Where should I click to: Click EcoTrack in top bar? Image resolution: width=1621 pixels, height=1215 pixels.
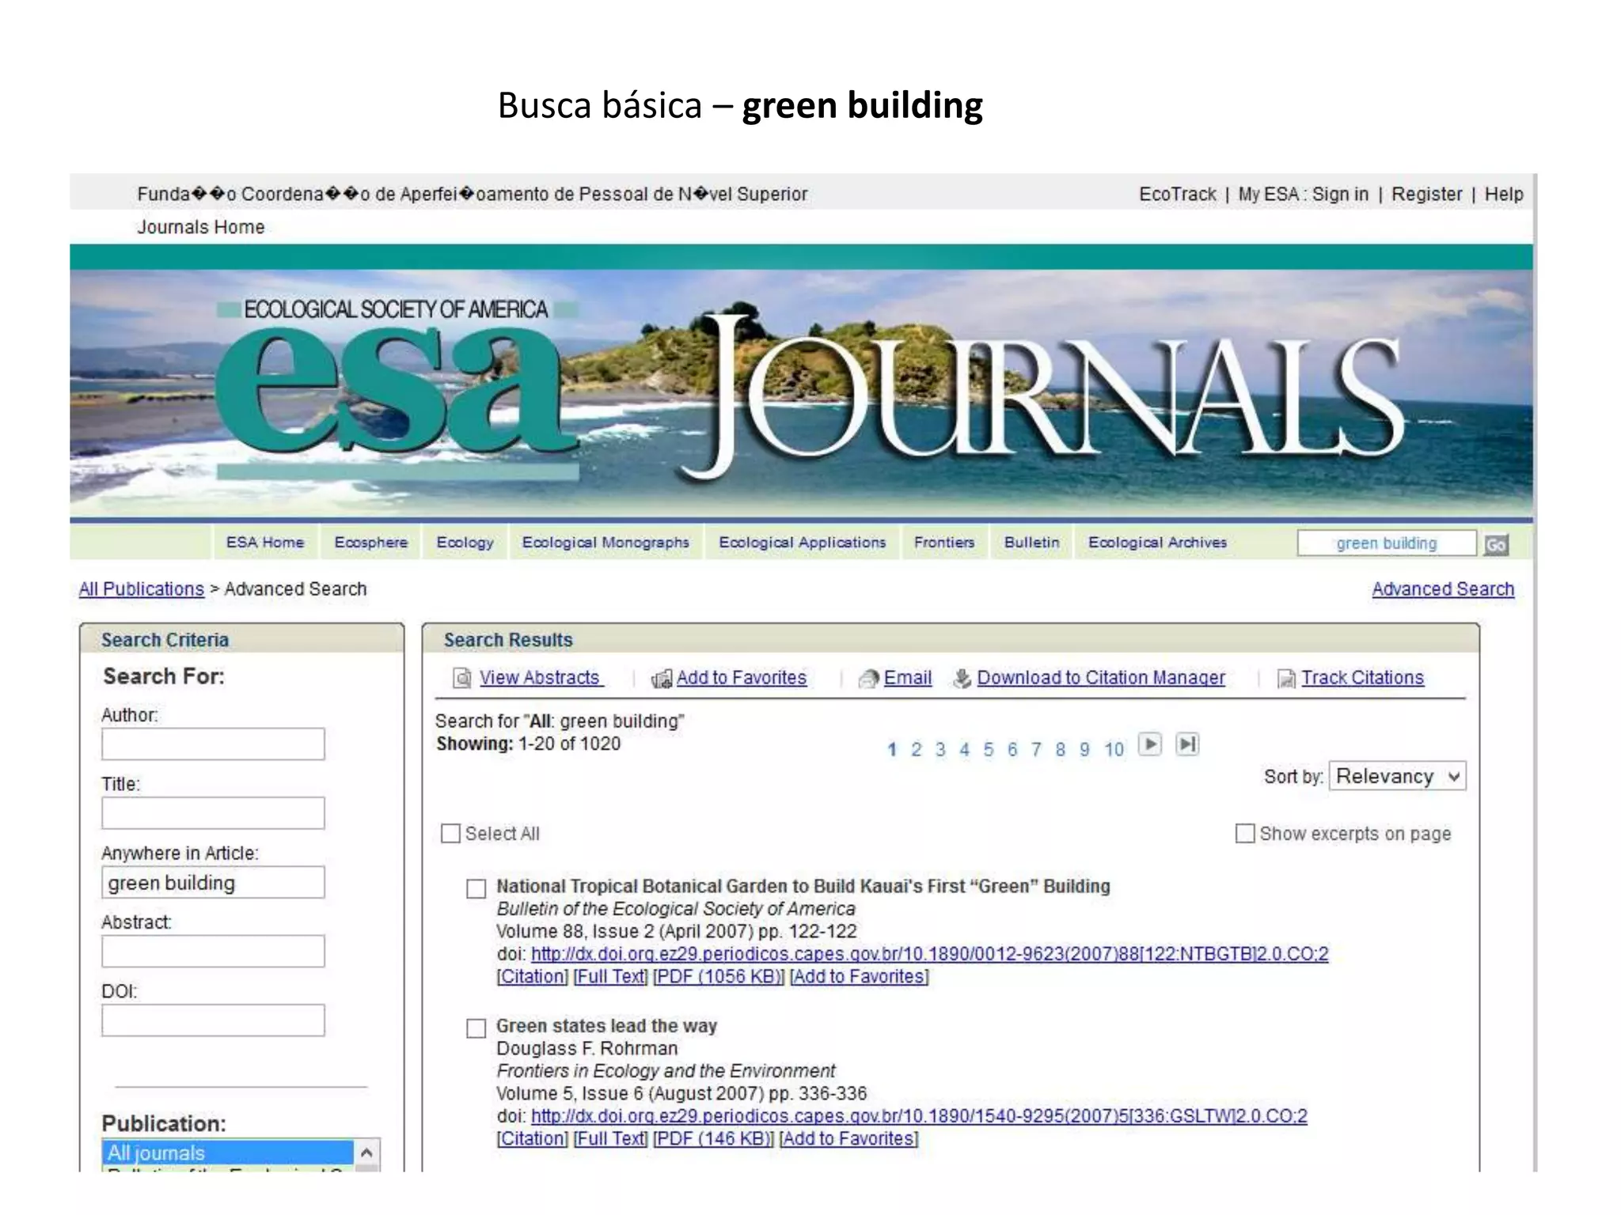(x=1178, y=195)
